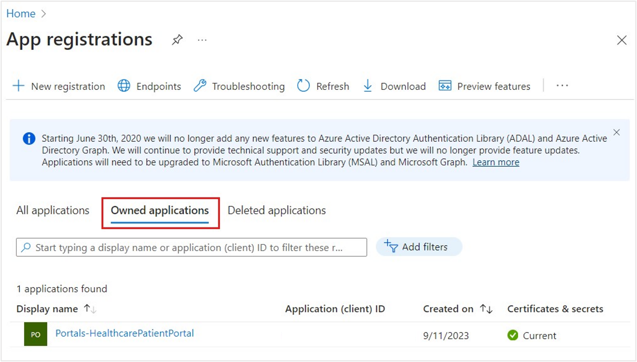Sort by the Display name column
637x362 pixels.
[56, 309]
